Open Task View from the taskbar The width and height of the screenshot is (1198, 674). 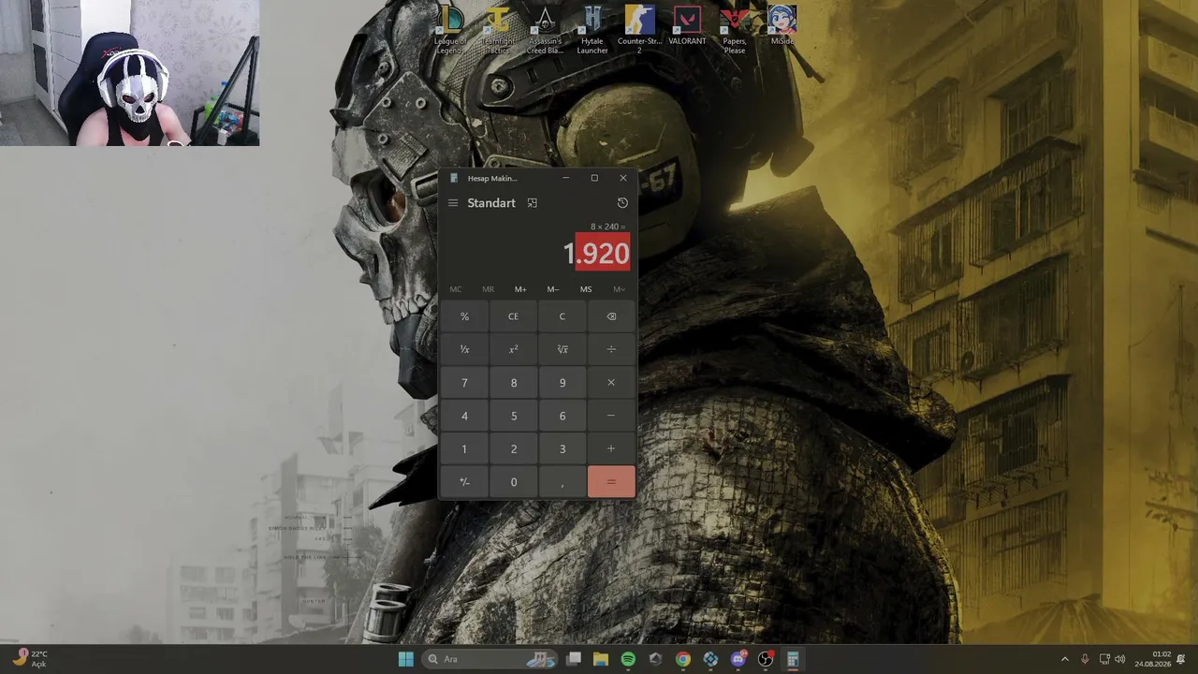(574, 659)
